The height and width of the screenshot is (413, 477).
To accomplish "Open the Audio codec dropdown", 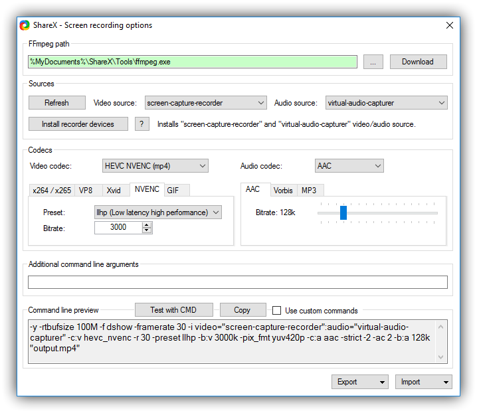I will coord(349,166).
